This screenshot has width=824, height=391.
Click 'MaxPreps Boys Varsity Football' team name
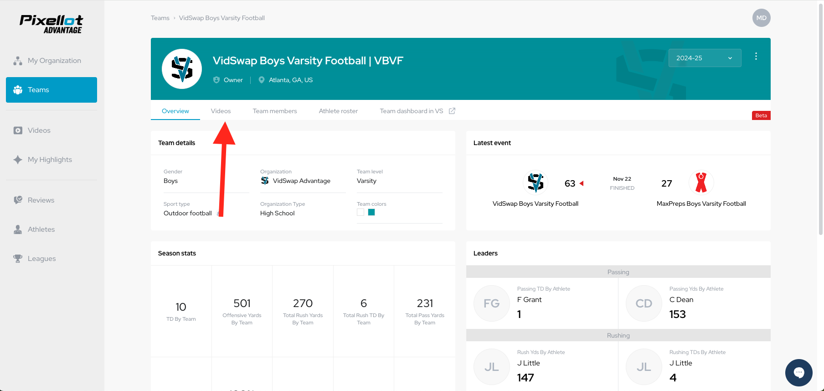(701, 203)
